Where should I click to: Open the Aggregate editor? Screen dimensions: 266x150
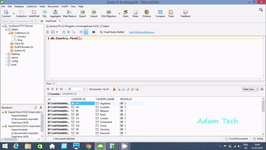click(55, 14)
